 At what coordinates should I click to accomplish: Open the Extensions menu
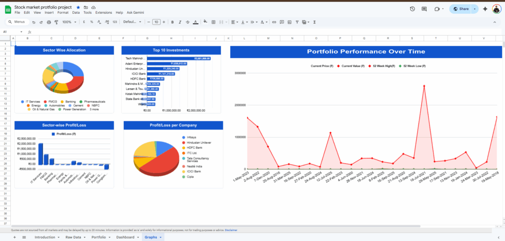tap(103, 12)
